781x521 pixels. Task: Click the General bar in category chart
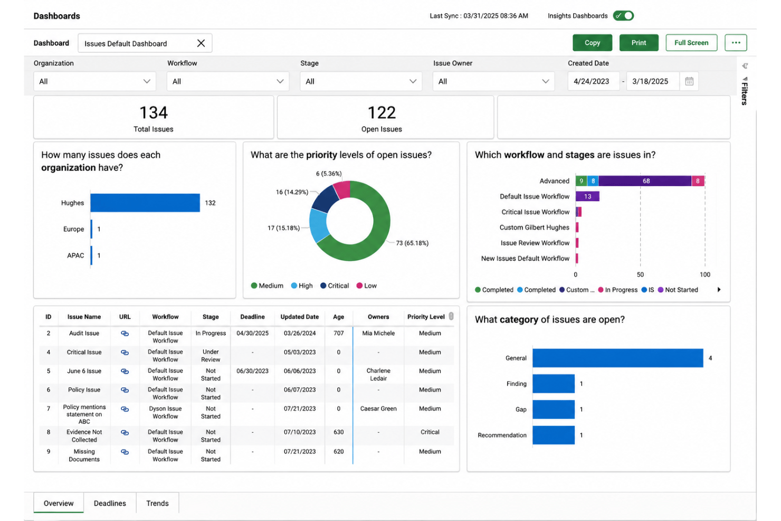coord(618,358)
